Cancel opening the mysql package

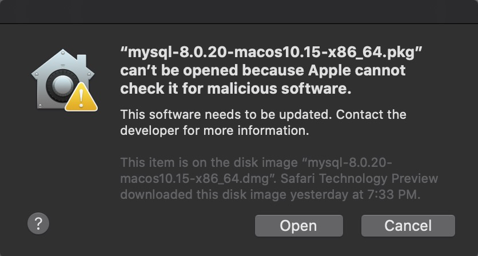(408, 226)
